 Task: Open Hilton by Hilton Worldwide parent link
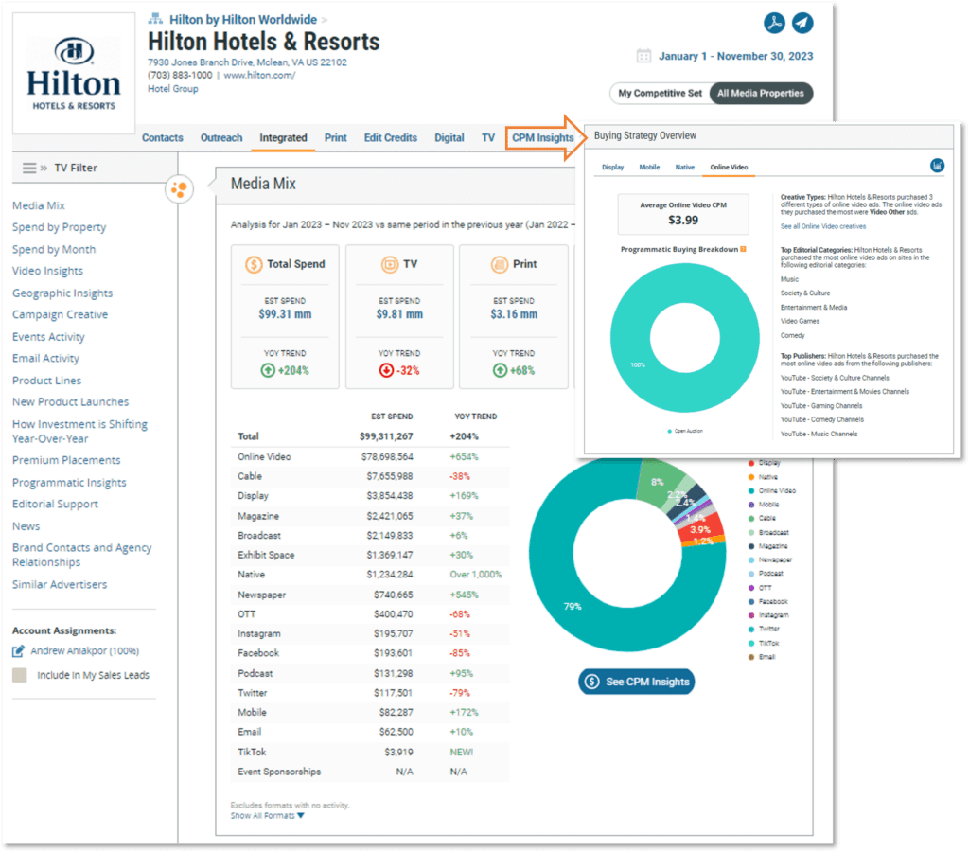pyautogui.click(x=243, y=19)
